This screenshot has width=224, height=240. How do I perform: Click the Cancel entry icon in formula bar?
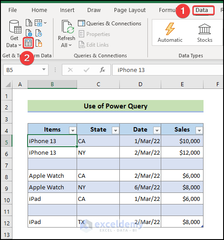pyautogui.click(x=70, y=70)
